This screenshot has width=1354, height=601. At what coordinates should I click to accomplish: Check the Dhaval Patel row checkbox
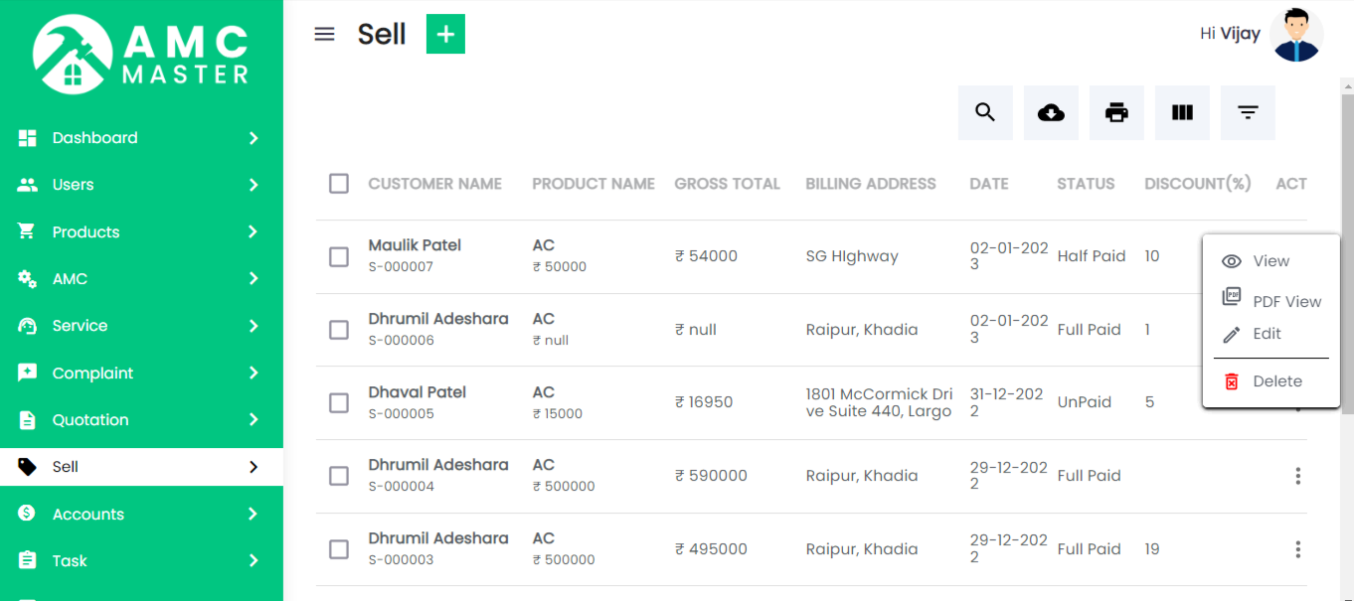click(339, 402)
